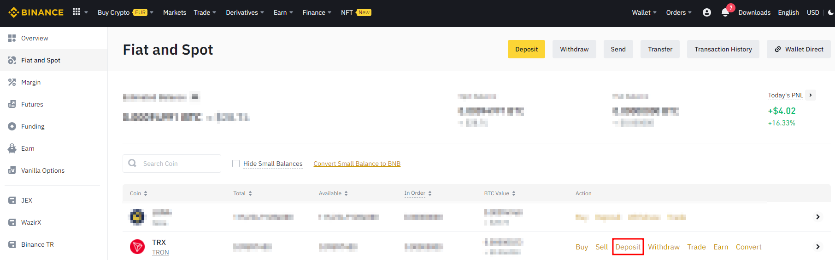This screenshot has width=835, height=260.
Task: Click the Vanilla Options sidebar icon
Action: 12,170
